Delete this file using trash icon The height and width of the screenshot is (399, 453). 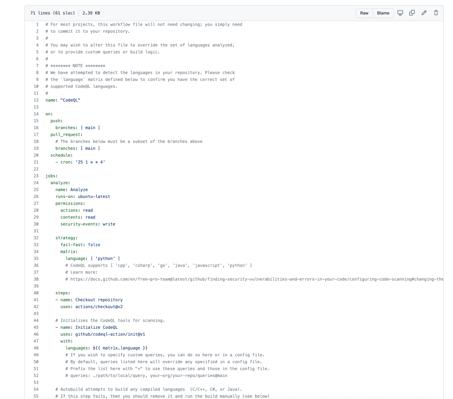click(x=436, y=13)
